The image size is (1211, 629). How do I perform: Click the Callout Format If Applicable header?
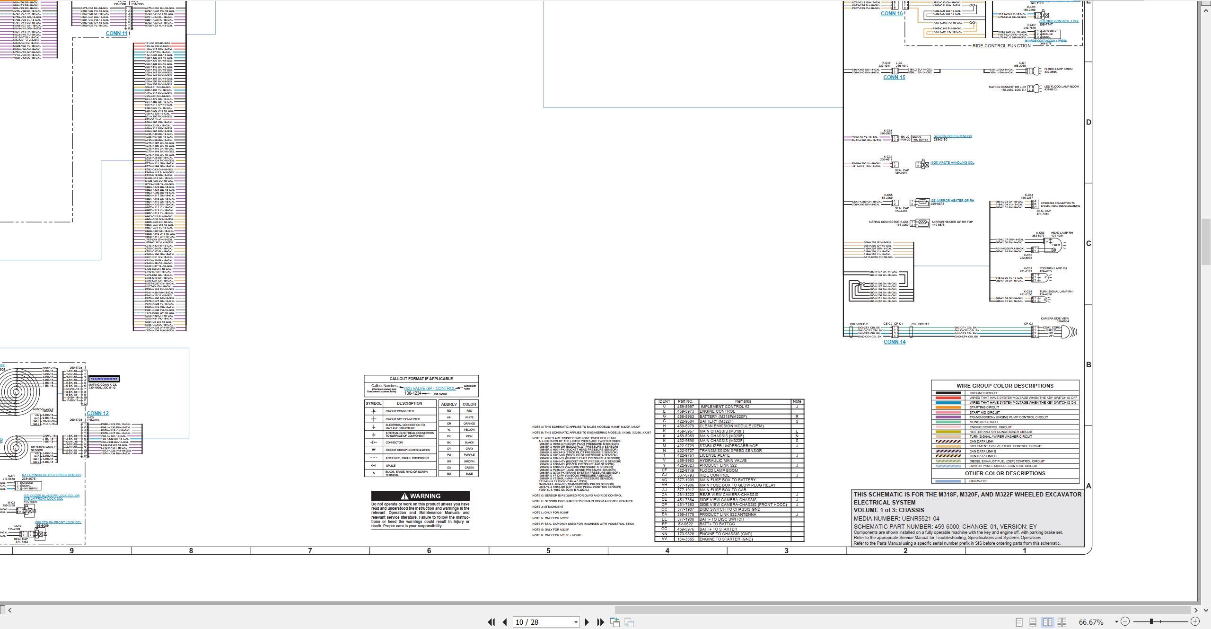pos(421,379)
